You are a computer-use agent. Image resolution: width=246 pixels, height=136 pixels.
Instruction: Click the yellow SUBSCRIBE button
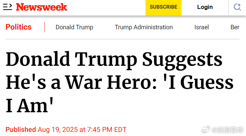pyautogui.click(x=163, y=8)
